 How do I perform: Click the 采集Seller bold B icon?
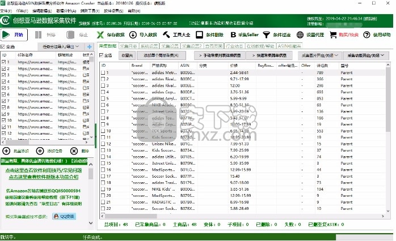pos(233,35)
